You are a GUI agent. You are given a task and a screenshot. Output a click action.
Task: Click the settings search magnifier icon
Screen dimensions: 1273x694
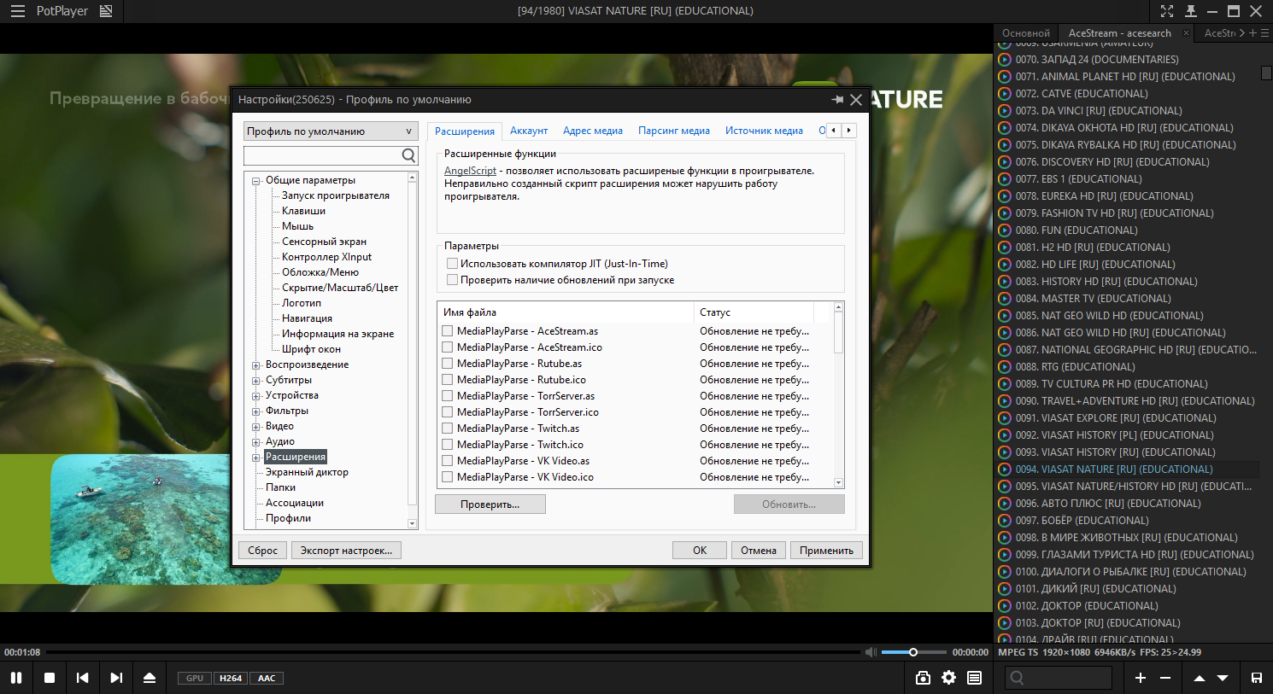point(408,155)
